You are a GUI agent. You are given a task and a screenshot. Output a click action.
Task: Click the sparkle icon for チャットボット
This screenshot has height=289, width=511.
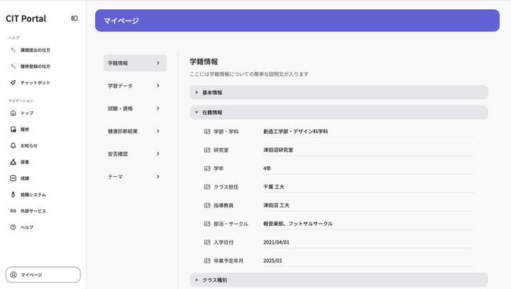tap(13, 83)
